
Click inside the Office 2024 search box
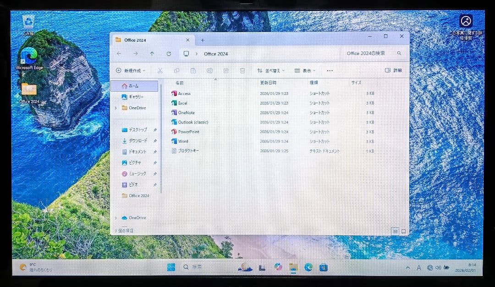tap(367, 54)
